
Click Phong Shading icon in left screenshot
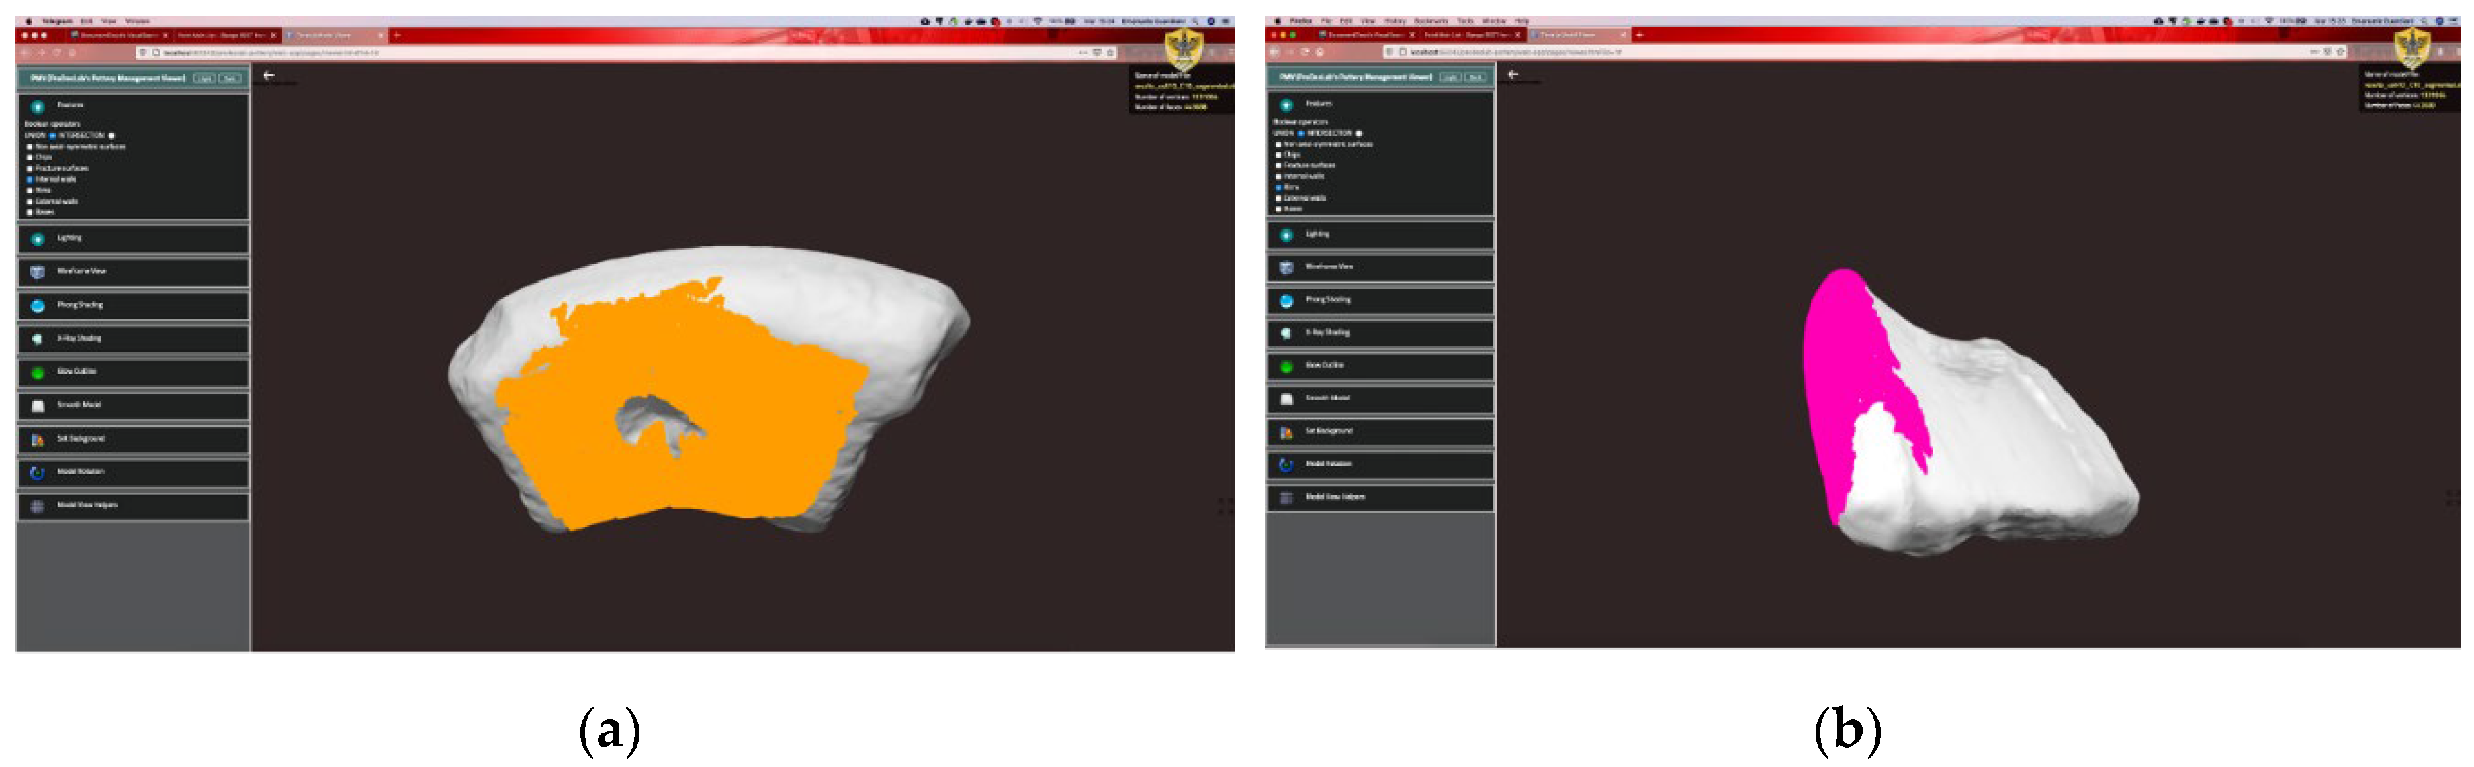click(x=38, y=305)
